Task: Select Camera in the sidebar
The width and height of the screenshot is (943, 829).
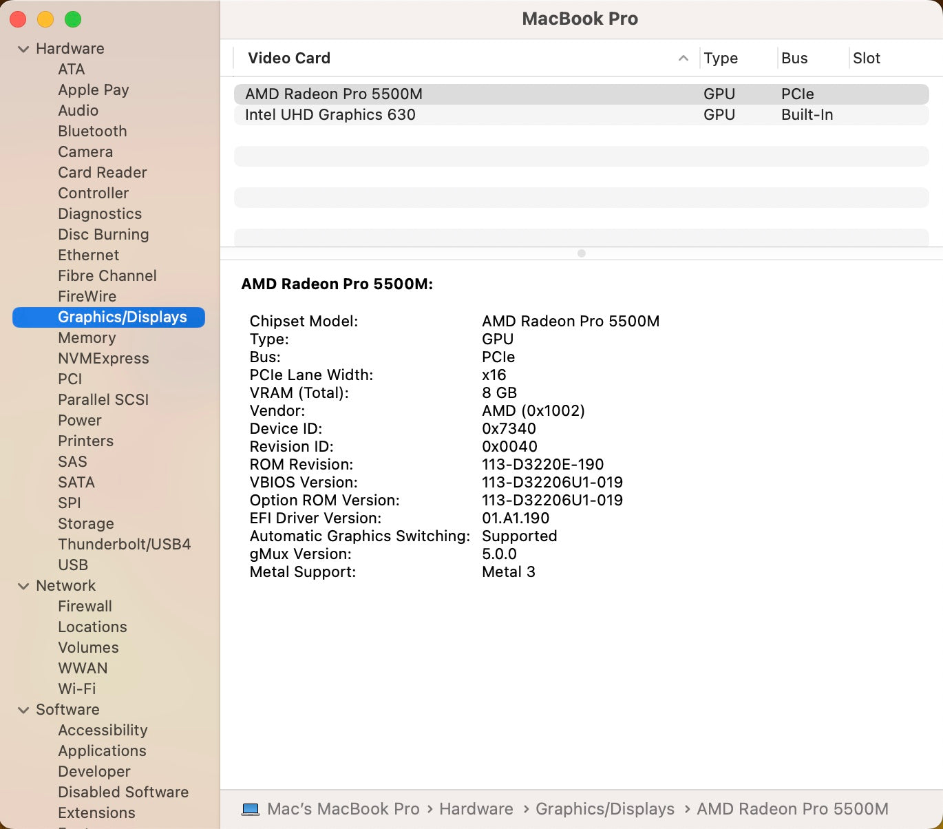Action: (85, 152)
